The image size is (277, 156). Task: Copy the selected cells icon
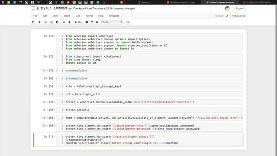click(52, 22)
